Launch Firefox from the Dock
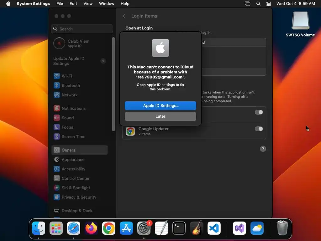This screenshot has width=321, height=241. pyautogui.click(x=91, y=228)
